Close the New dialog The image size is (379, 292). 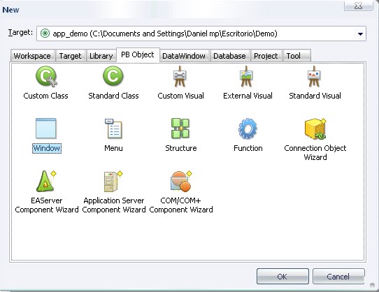point(358,6)
